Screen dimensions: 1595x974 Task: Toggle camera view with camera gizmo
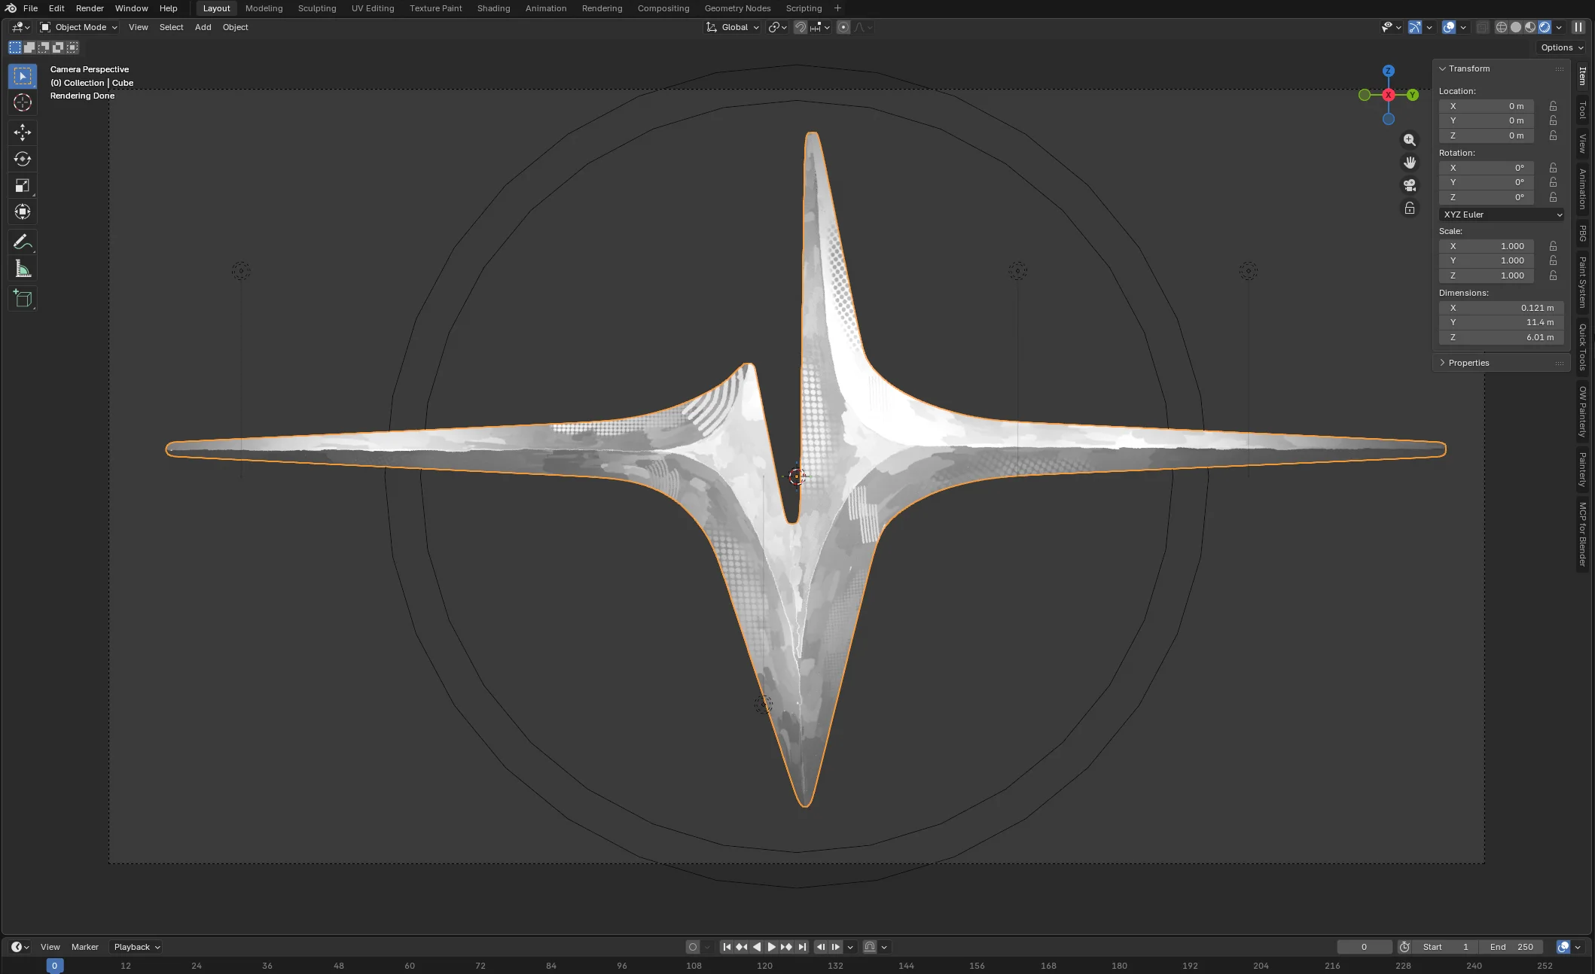pos(1410,185)
